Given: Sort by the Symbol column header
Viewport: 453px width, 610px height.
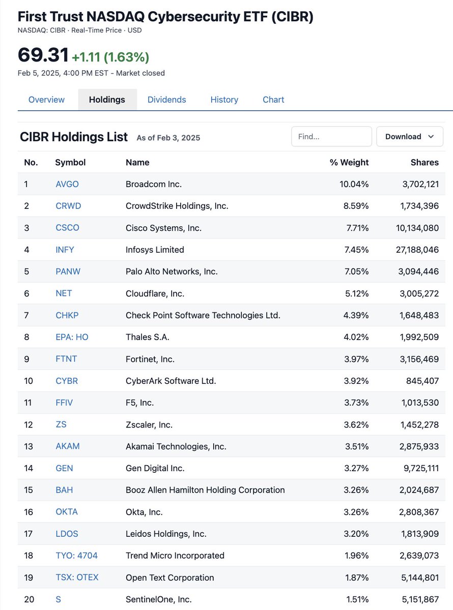Looking at the screenshot, I should pyautogui.click(x=70, y=163).
